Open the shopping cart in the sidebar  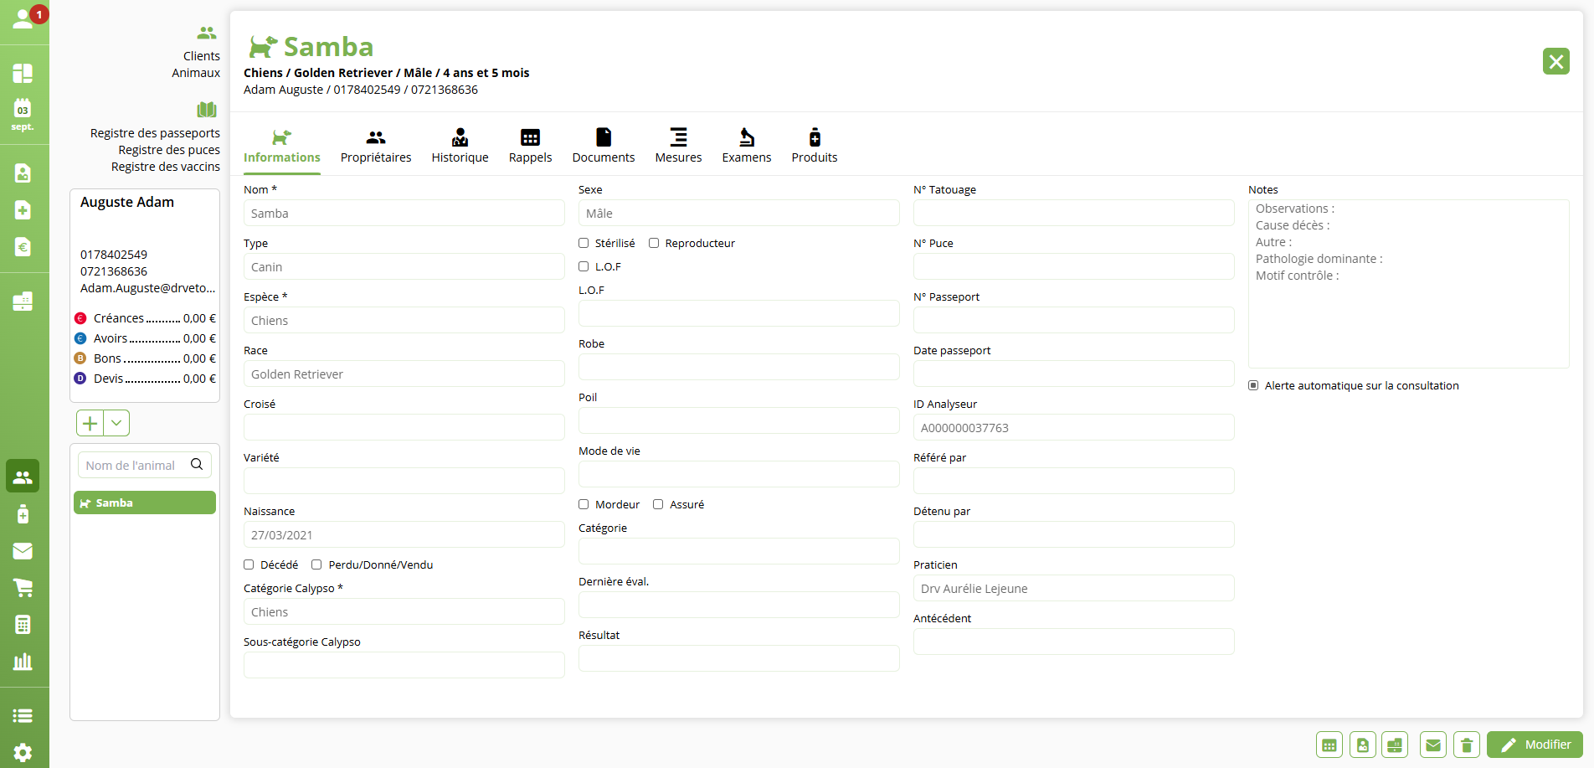pos(23,588)
